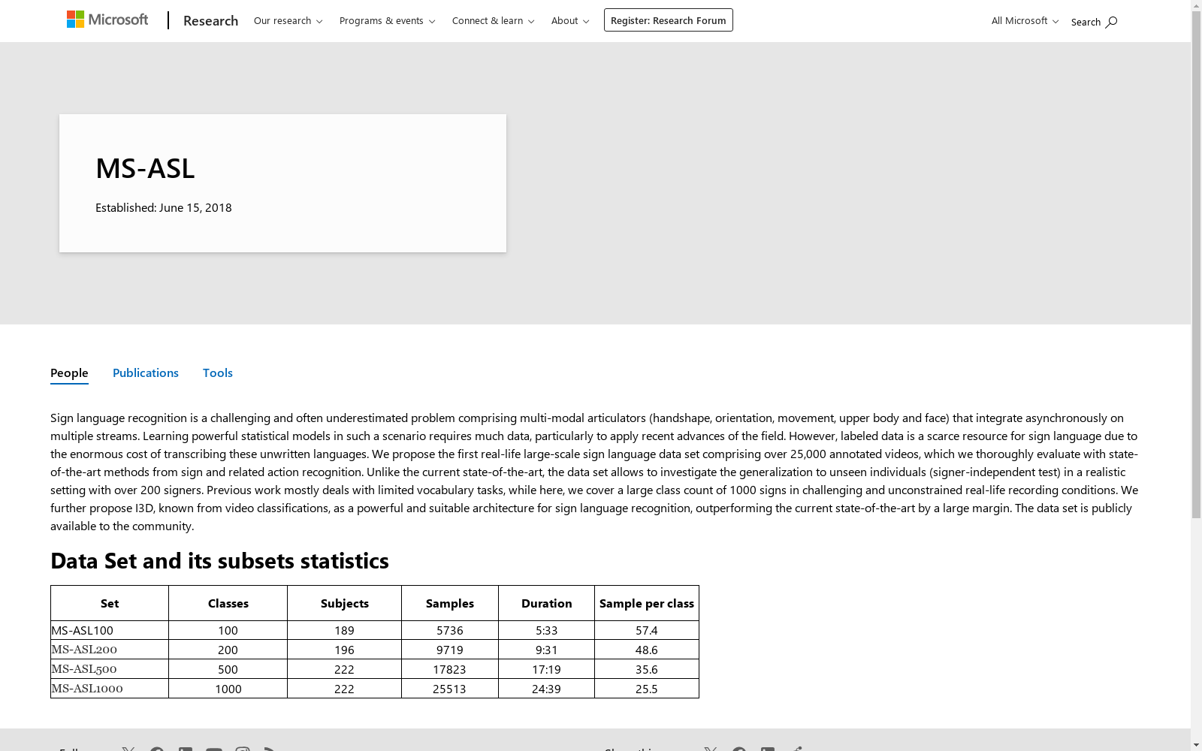
Task: Click the Register: Research Forum button
Action: [669, 20]
